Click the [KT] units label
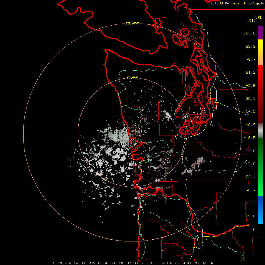265x265 pixels. (251, 20)
